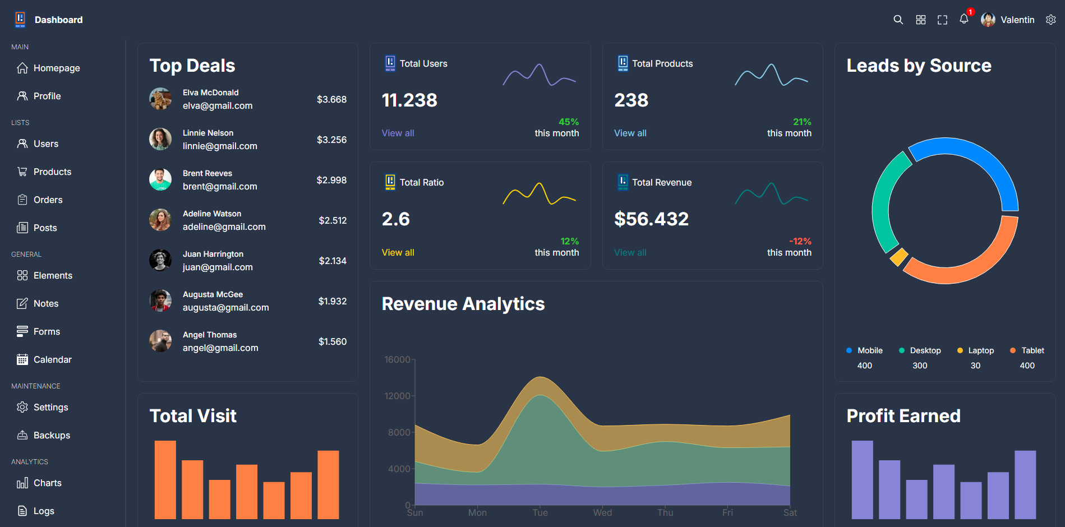The width and height of the screenshot is (1065, 527).
Task: Enter fullscreen using the expand icon
Action: [x=942, y=20]
